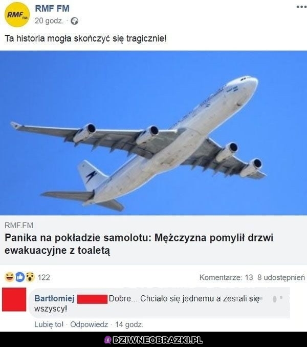Click the 20 godz. post timestamp
This screenshot has height=347, width=307.
point(49,21)
